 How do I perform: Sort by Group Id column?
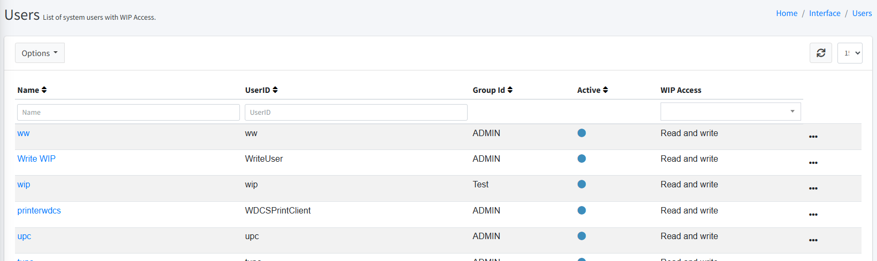coord(510,90)
